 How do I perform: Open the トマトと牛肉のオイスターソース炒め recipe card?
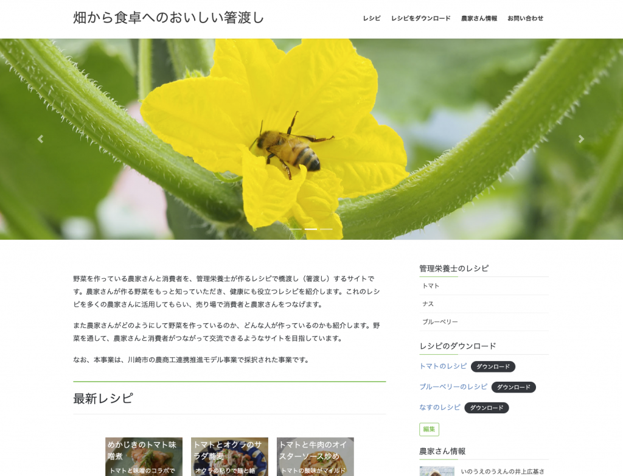pos(316,457)
